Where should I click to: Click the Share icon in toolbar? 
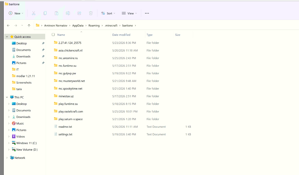(79, 13)
